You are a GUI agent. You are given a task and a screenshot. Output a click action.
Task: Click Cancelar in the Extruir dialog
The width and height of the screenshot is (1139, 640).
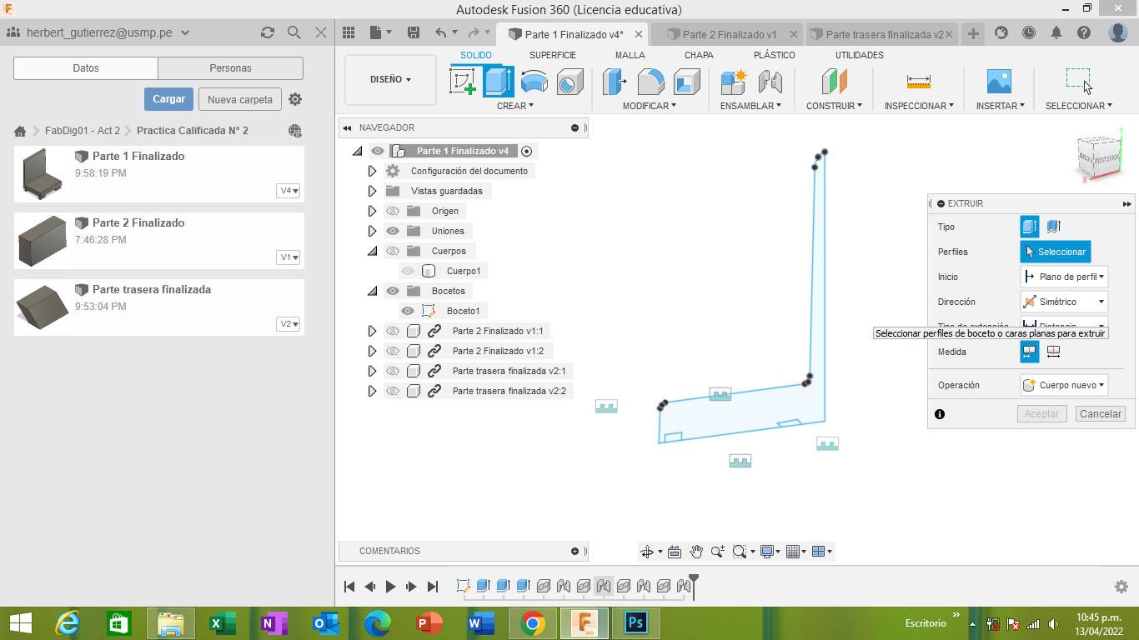[1100, 414]
